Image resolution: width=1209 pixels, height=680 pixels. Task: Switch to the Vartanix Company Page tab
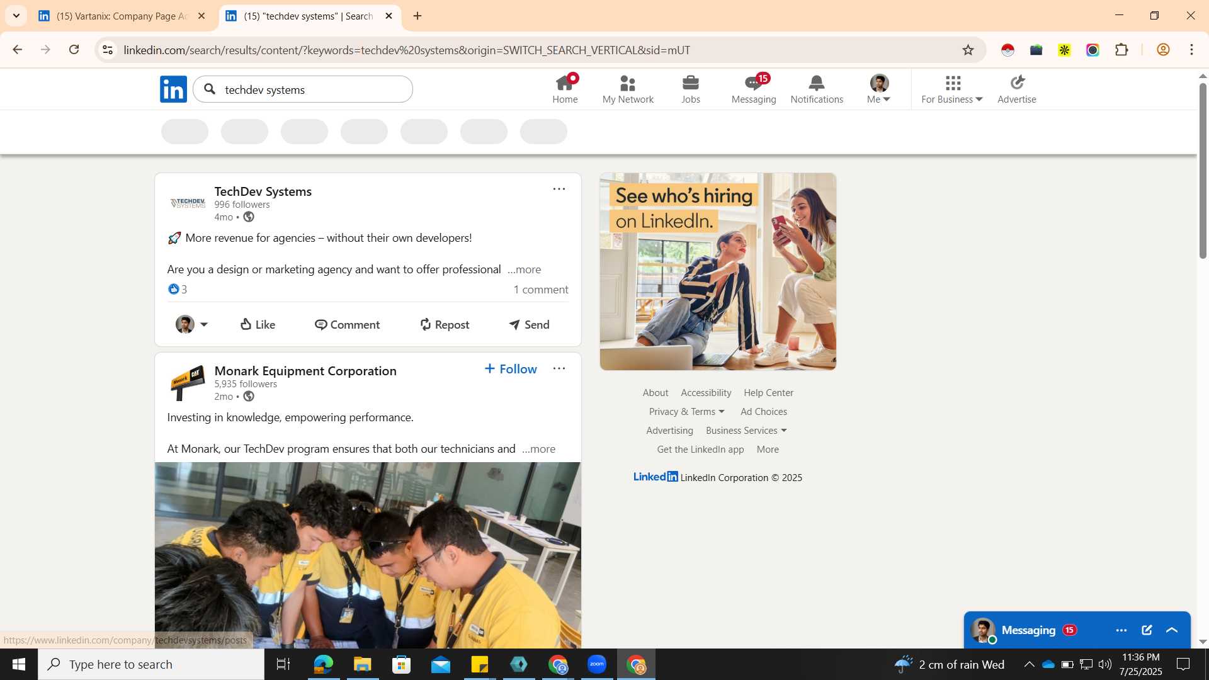[x=122, y=16]
